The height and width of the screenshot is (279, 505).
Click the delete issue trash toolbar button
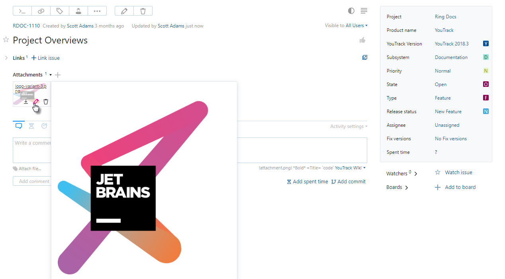[143, 11]
